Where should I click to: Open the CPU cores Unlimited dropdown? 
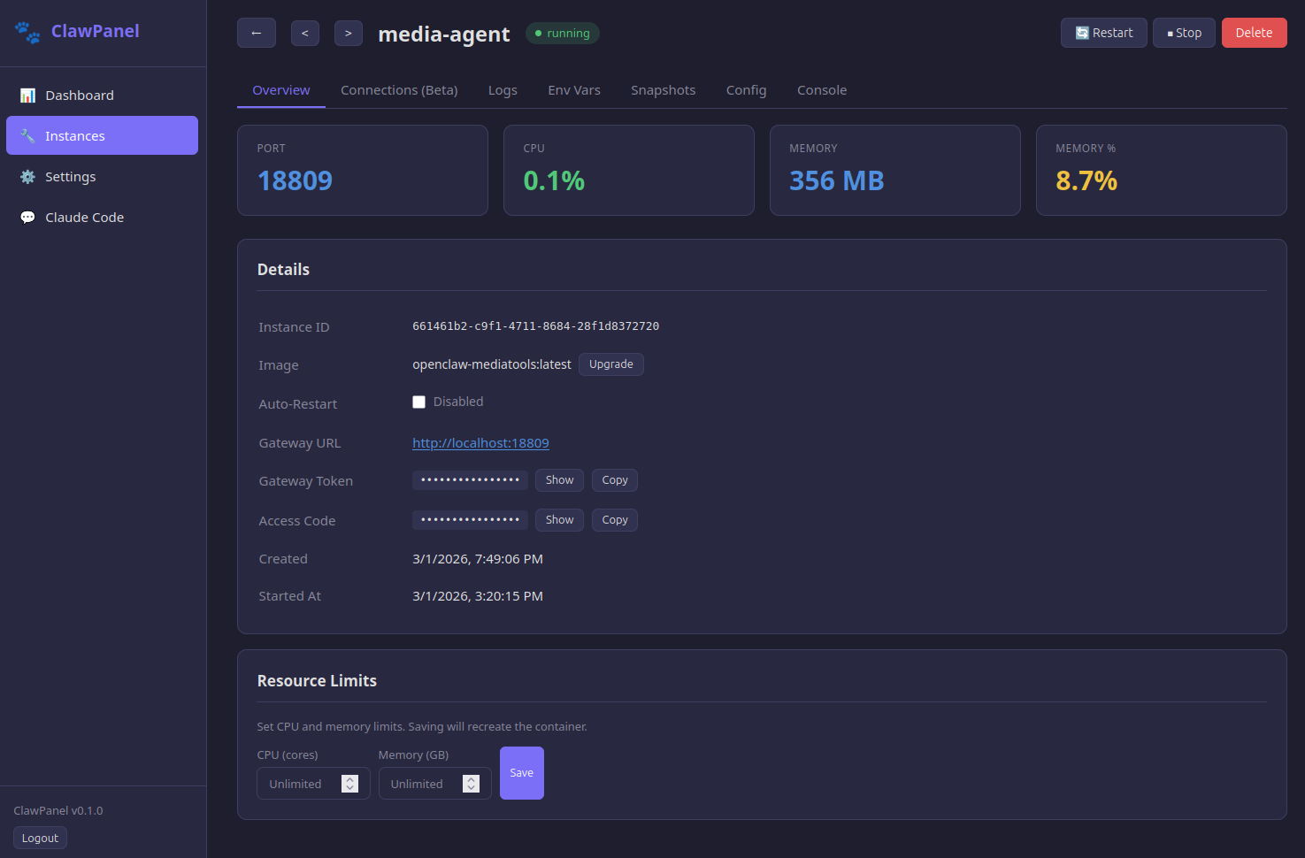(313, 783)
